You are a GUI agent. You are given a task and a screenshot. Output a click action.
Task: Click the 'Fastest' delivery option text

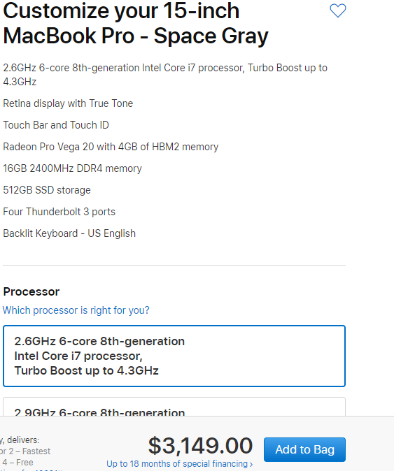[36, 451]
